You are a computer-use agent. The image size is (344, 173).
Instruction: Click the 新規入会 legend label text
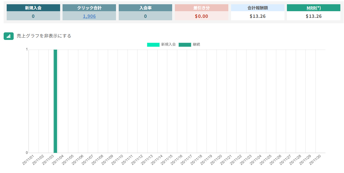(x=168, y=44)
